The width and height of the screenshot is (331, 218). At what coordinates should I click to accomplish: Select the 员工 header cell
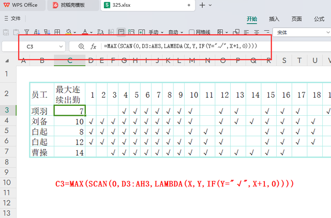(x=42, y=94)
